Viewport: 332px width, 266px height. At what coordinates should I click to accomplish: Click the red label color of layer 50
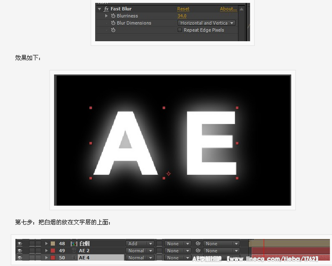pyautogui.click(x=53, y=258)
